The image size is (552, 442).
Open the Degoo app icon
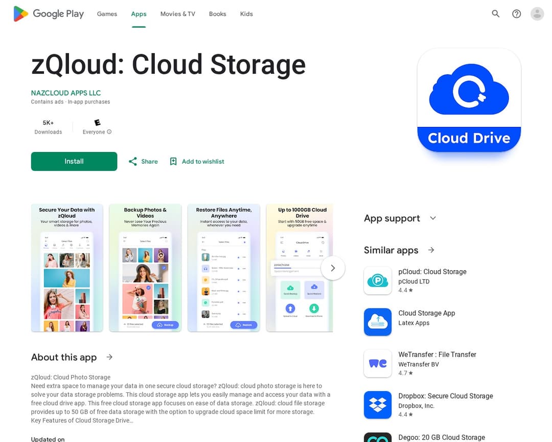pyautogui.click(x=378, y=437)
